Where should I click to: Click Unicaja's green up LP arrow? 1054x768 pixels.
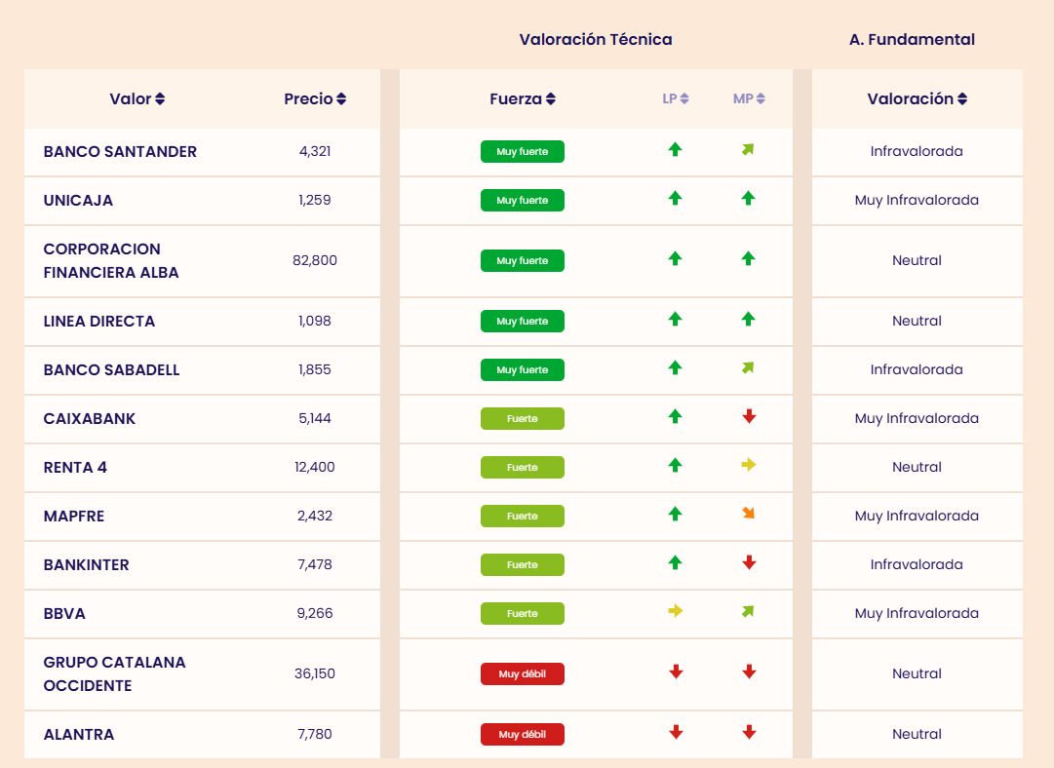675,199
